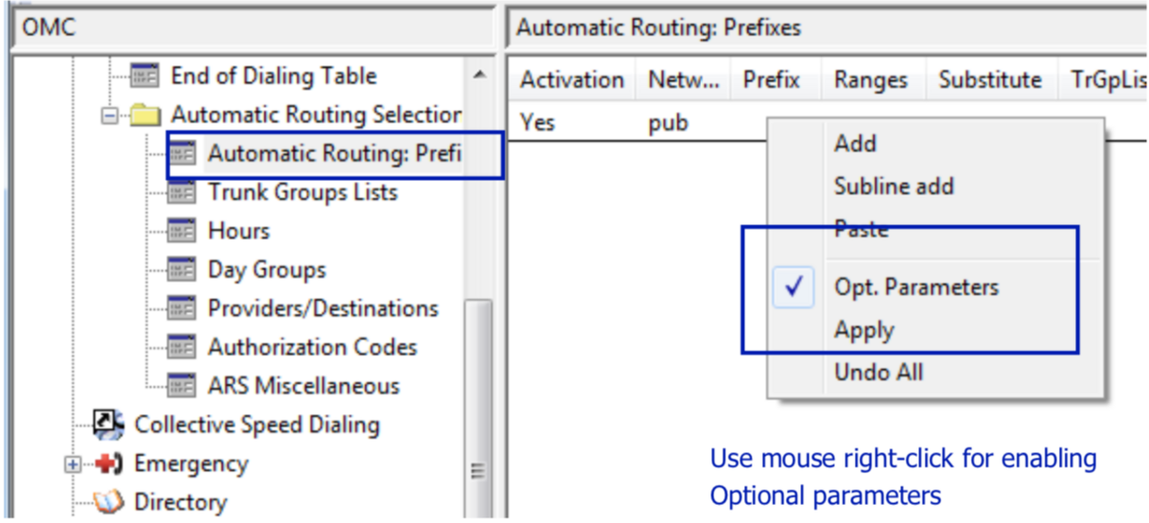Select Subline add in context menu
The width and height of the screenshot is (1149, 523).
point(893,186)
